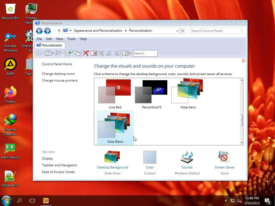The height and width of the screenshot is (206, 275).
Task: Open the Activate Windows desktop shortcut
Action: click(x=10, y=42)
